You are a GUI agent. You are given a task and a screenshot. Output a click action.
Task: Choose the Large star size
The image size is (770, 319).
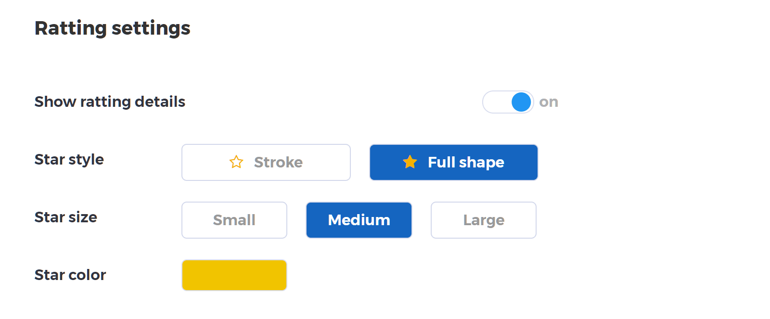point(484,220)
